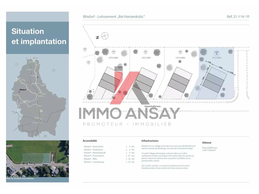Image resolution: width=259 pixels, height=194 pixels.
Task: Click the "Bilsdorf - Lotissement Bei Hanzenkräiz" header
Action: (114, 16)
